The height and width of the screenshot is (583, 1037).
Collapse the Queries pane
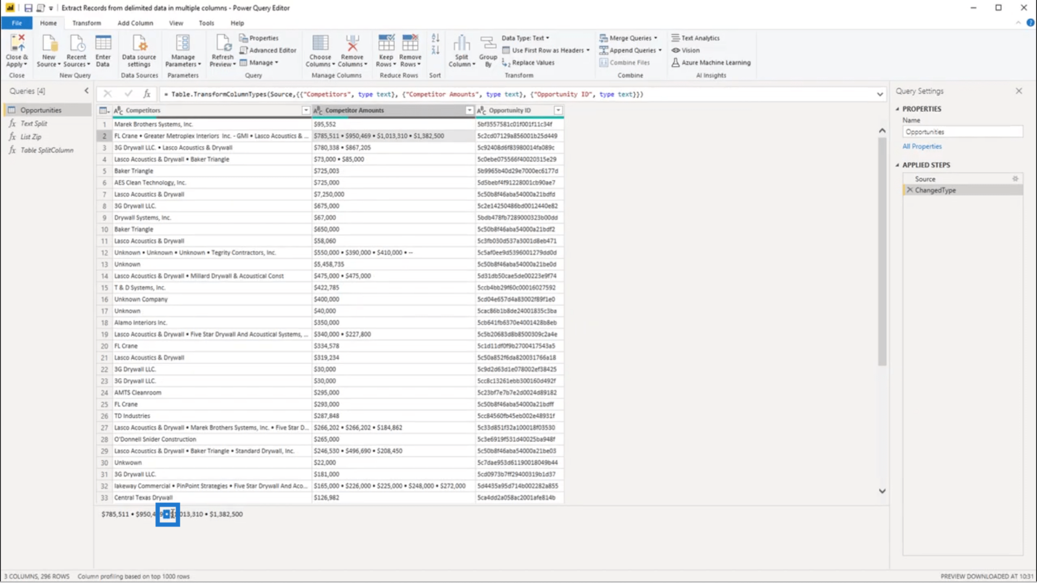(x=86, y=91)
